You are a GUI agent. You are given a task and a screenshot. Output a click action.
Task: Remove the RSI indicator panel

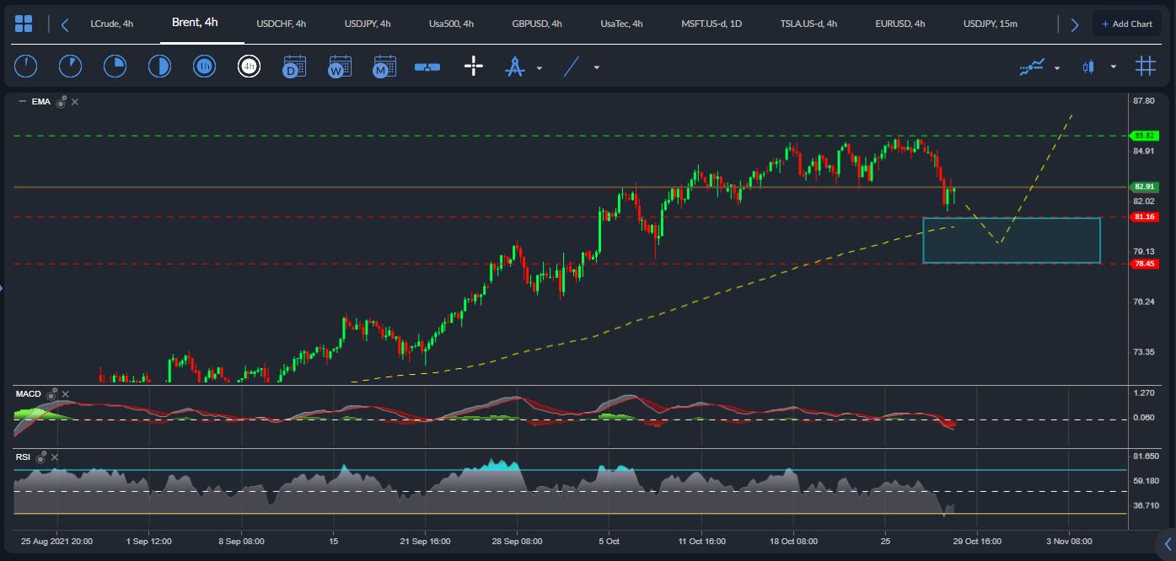point(55,457)
